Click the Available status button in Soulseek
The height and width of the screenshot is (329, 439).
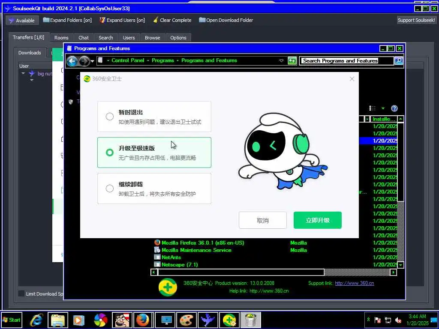(22, 21)
